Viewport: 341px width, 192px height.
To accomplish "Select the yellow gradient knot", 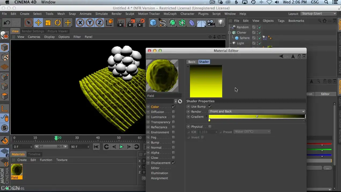I will pos(209,120).
